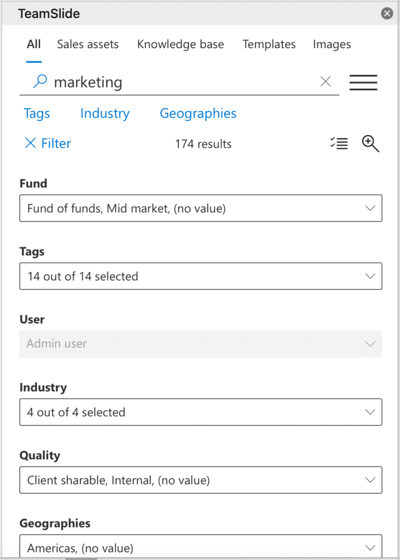Close the Filter panel
Image resolution: width=400 pixels, height=560 pixels.
coord(48,144)
